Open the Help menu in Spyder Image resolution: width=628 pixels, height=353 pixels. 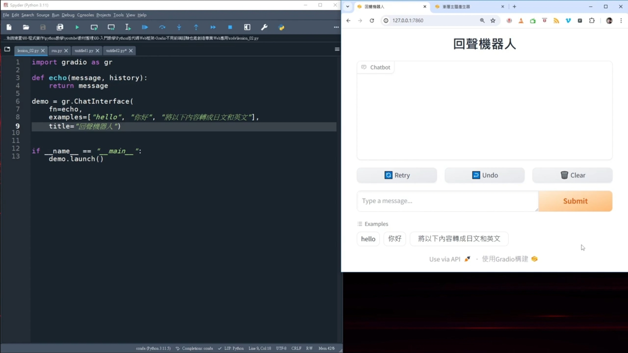[142, 15]
